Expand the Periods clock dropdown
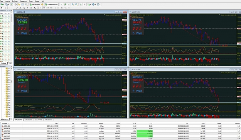 point(95,5)
